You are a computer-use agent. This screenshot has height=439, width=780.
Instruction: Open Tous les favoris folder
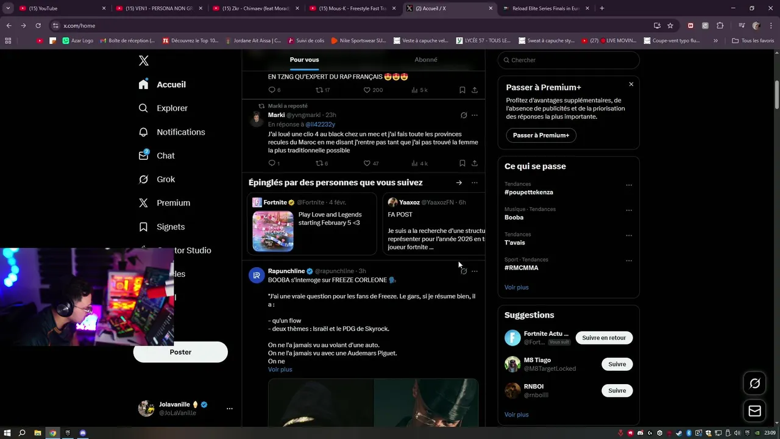pos(753,41)
